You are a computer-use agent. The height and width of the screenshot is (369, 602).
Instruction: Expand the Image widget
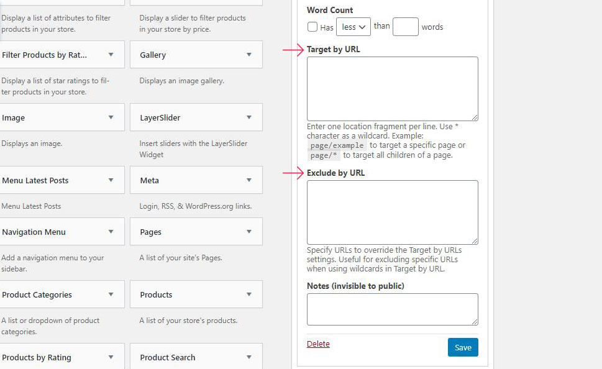pyautogui.click(x=111, y=117)
